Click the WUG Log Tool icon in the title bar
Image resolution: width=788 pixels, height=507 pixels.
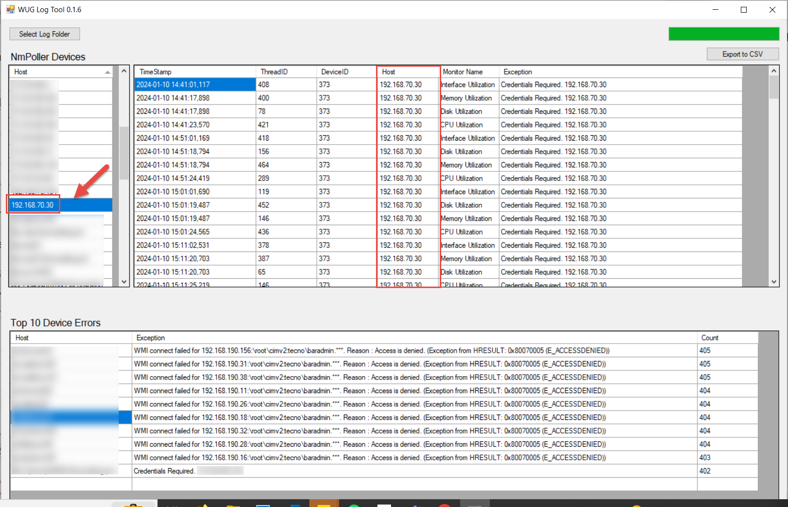pos(10,9)
